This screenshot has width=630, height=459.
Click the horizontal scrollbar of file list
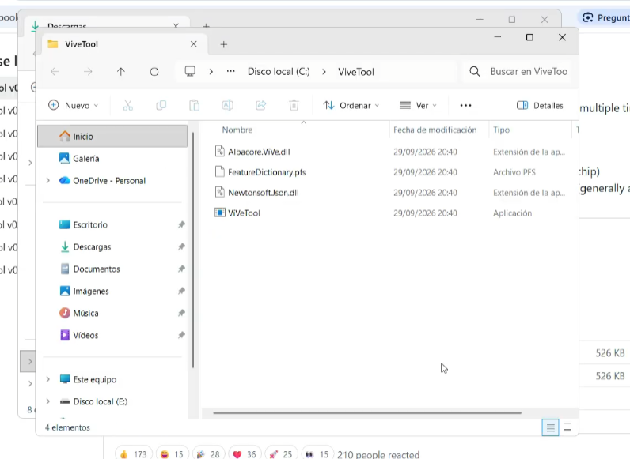point(367,412)
